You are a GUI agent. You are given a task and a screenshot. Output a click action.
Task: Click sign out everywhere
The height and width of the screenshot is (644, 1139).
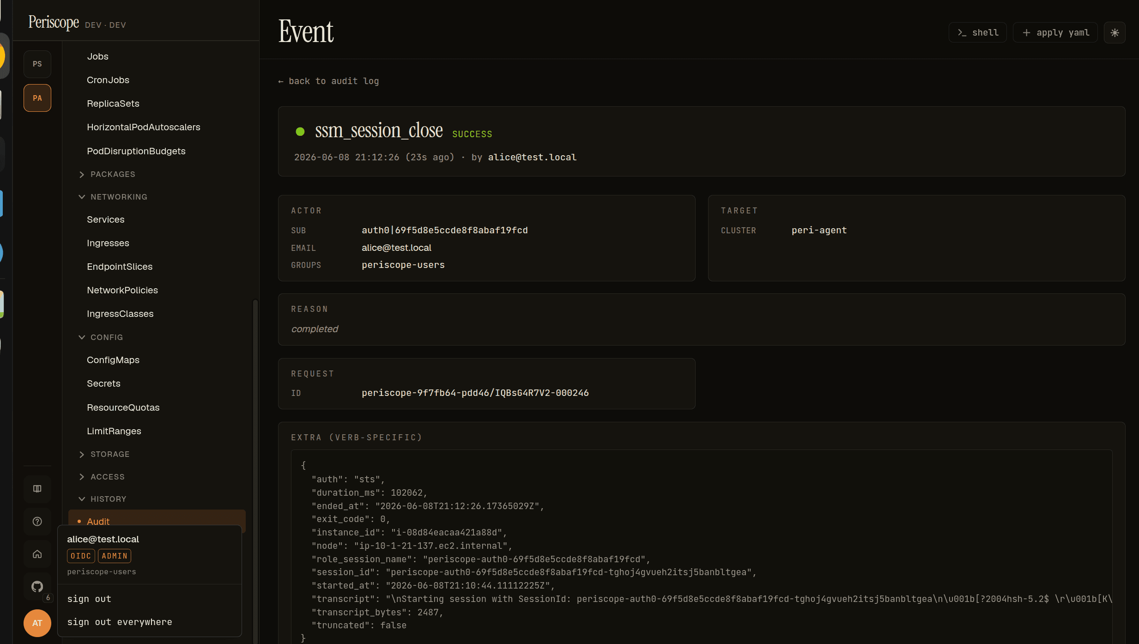(x=120, y=622)
